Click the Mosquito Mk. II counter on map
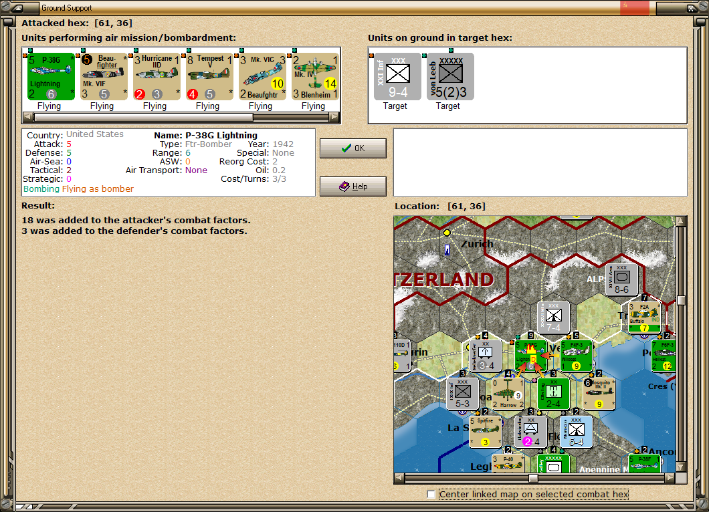Screen dimensions: 709x512 [599, 394]
